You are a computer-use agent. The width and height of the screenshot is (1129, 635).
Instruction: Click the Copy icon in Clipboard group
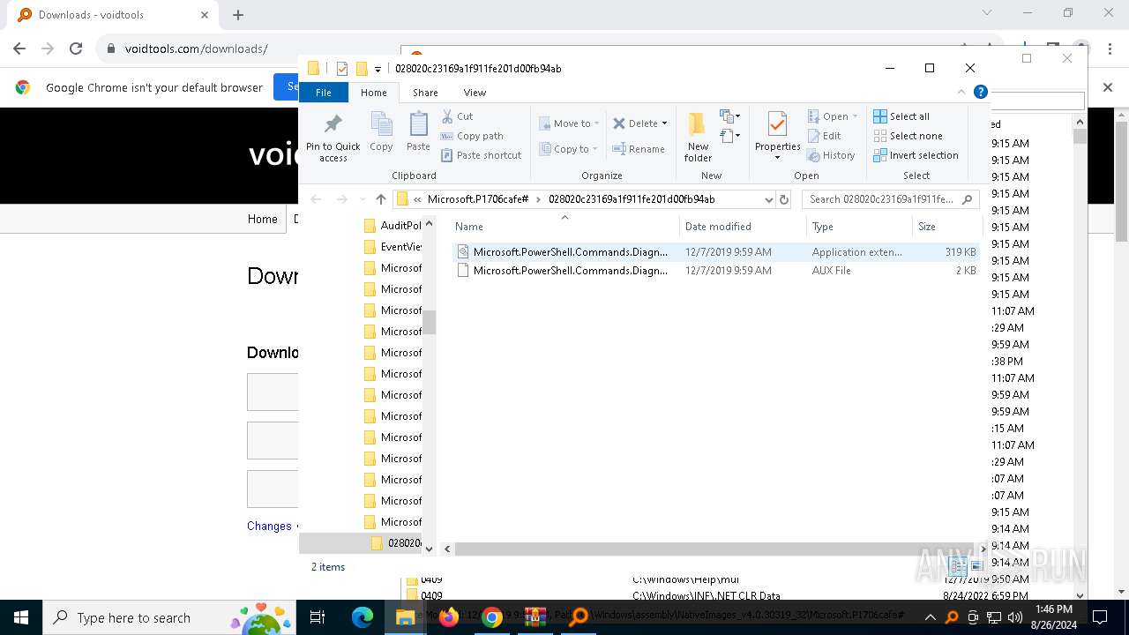coord(381,131)
